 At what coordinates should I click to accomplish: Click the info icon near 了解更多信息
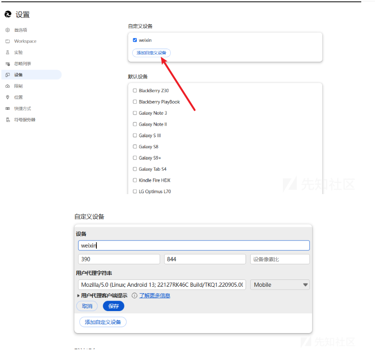[134, 295]
